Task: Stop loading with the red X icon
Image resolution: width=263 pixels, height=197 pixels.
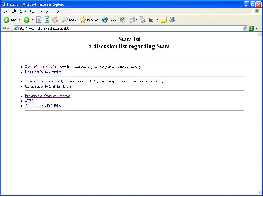Action: pyautogui.click(x=39, y=20)
